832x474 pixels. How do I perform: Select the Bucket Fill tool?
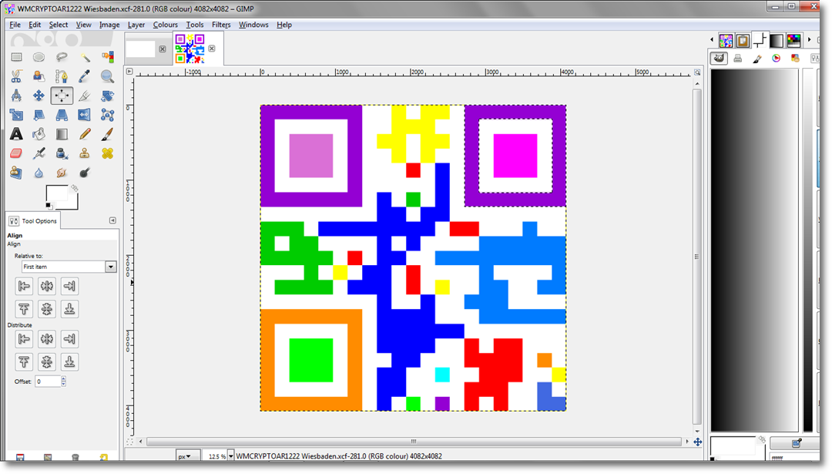(39, 134)
